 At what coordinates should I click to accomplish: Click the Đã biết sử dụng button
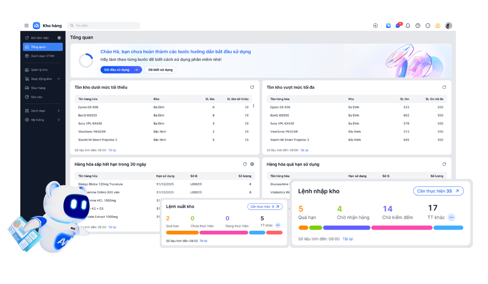tap(160, 70)
